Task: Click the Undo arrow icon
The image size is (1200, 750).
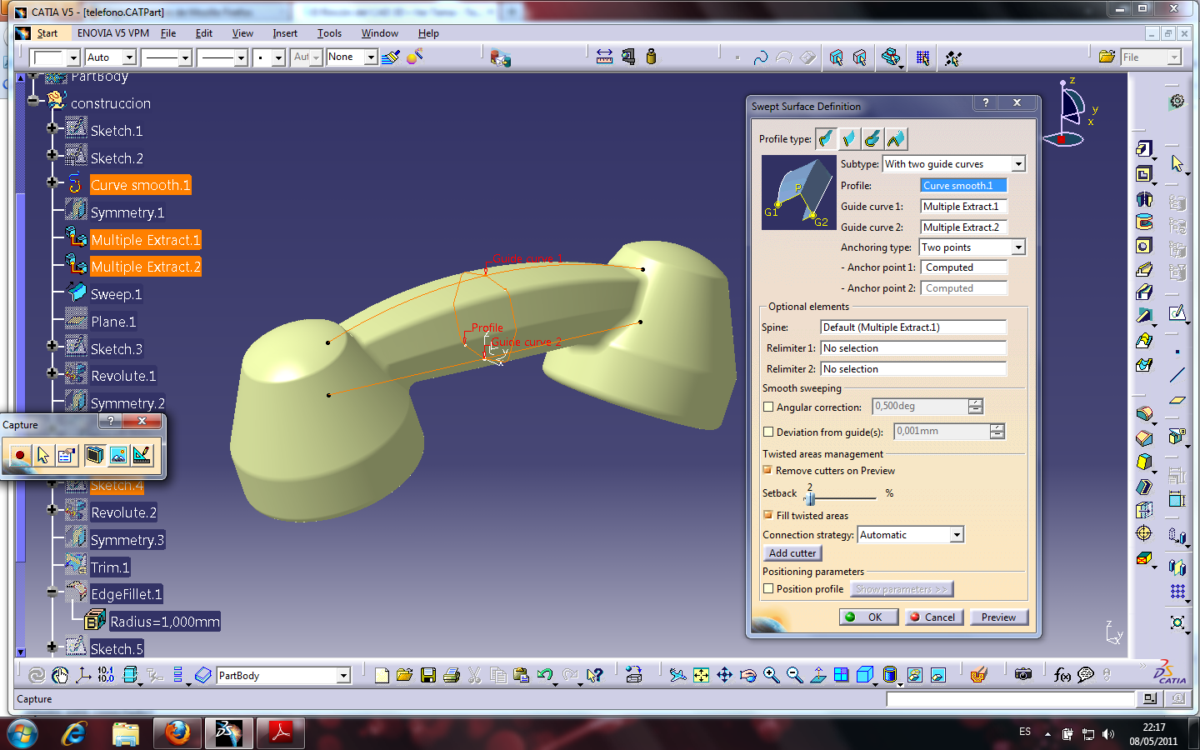Action: [x=545, y=675]
